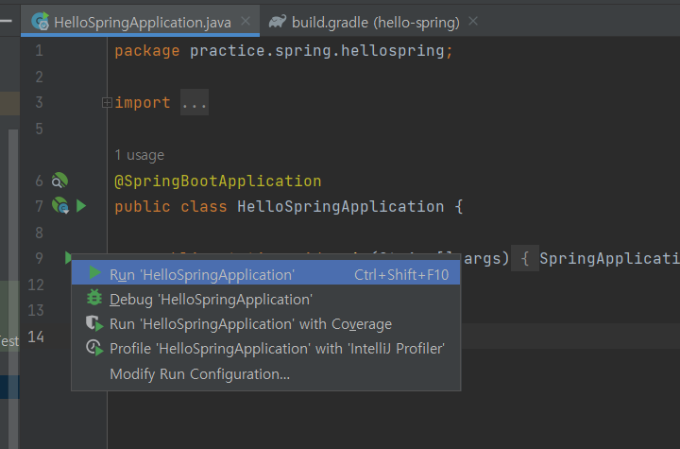Choose Profile with 'IntelliJ Profiler' option
This screenshot has height=449, width=680.
coord(277,348)
